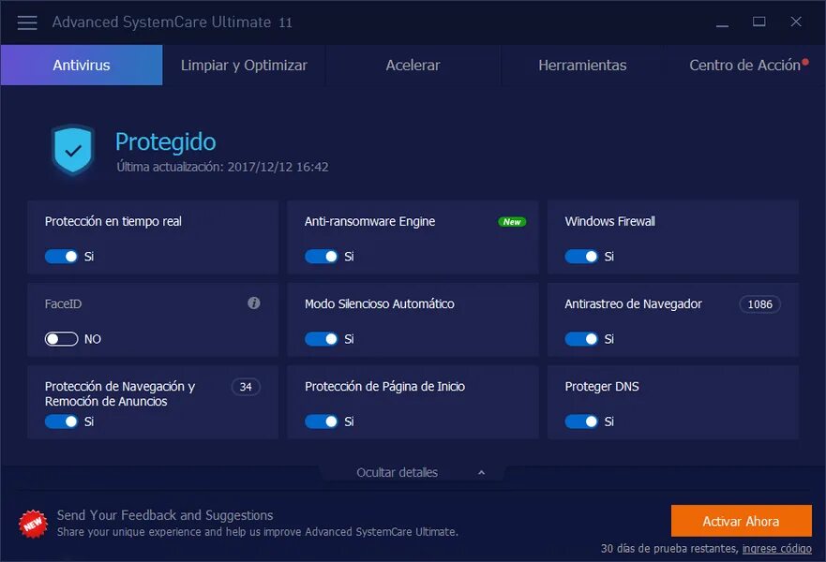
Task: Click the FaceID info icon
Action: coord(254,303)
